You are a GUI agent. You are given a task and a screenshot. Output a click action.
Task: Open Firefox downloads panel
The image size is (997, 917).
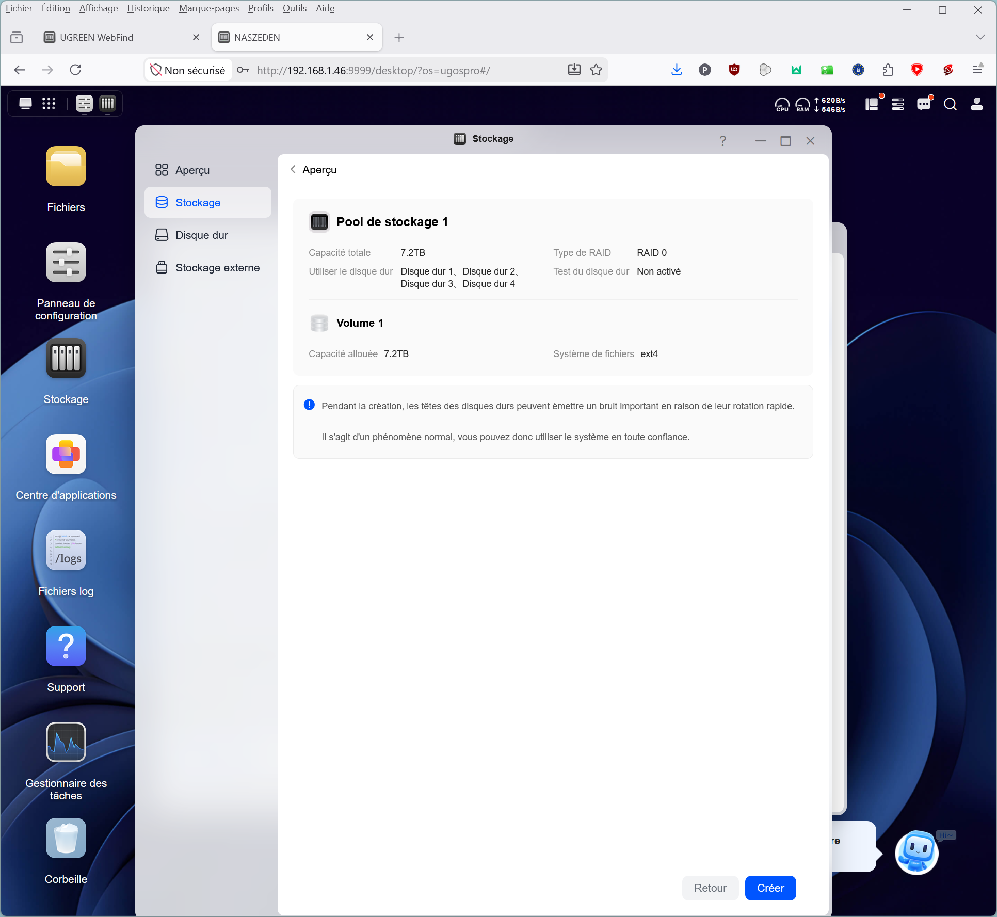pyautogui.click(x=677, y=70)
